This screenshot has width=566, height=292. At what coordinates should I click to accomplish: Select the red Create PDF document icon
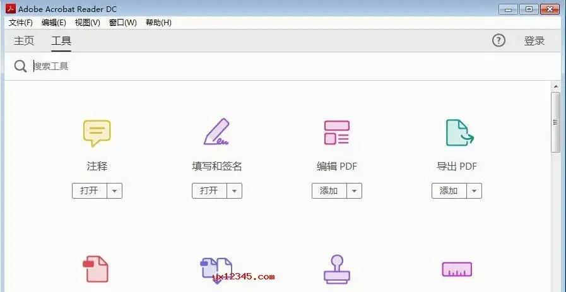click(x=96, y=269)
